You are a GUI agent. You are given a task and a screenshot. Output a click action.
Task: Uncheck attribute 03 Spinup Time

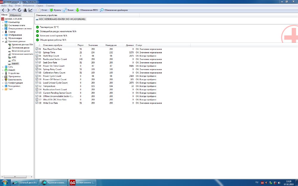click(37, 52)
